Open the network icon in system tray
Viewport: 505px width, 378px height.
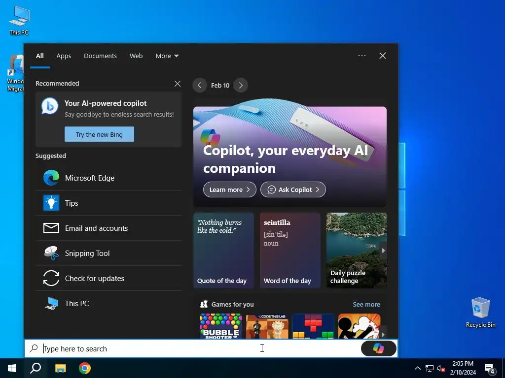[430, 368]
